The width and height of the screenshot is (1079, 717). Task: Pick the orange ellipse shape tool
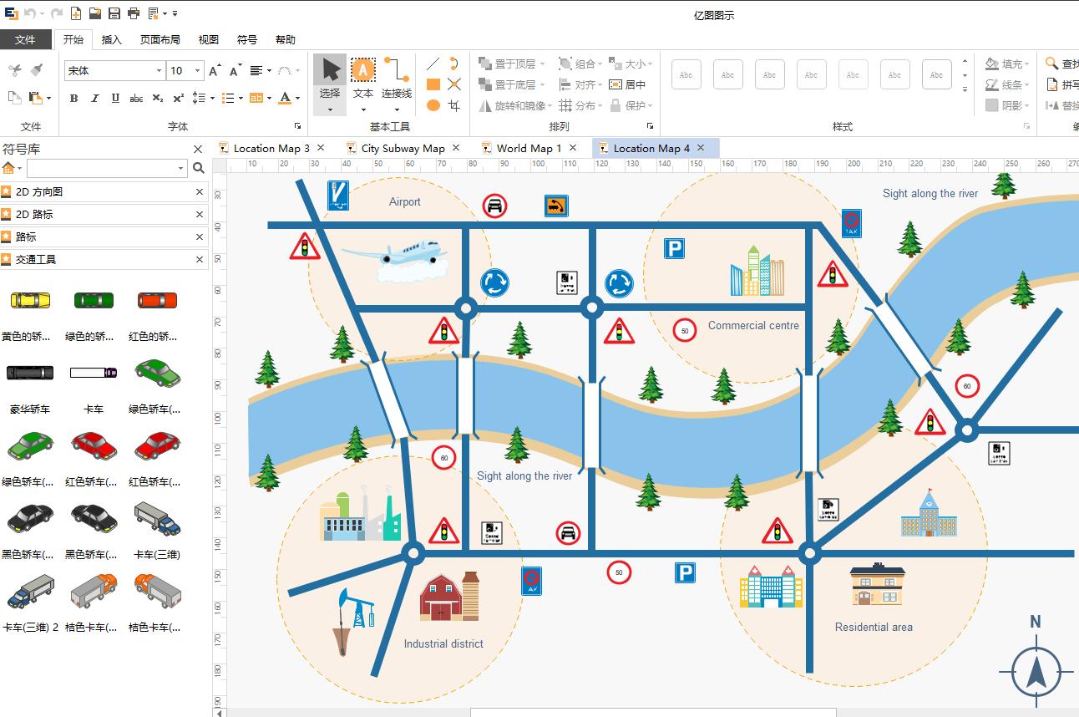click(x=433, y=105)
